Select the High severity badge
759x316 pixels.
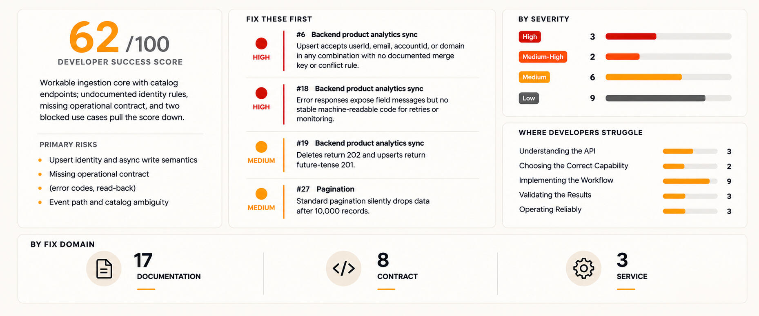[530, 37]
